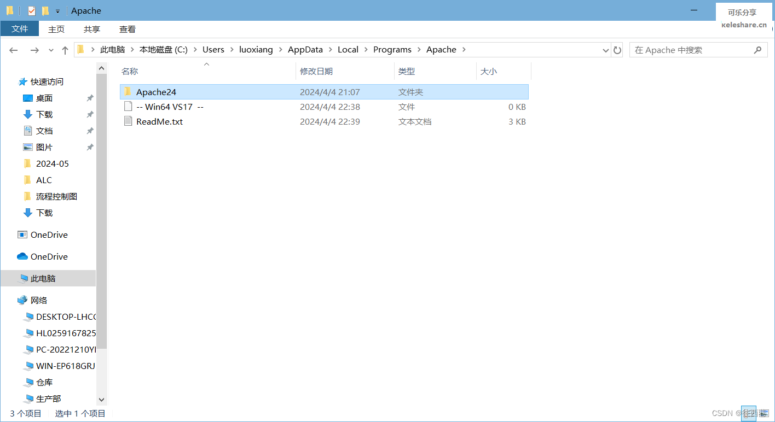The height and width of the screenshot is (422, 775).
Task: Open the PC-20221210Y network computer
Action: [66, 349]
